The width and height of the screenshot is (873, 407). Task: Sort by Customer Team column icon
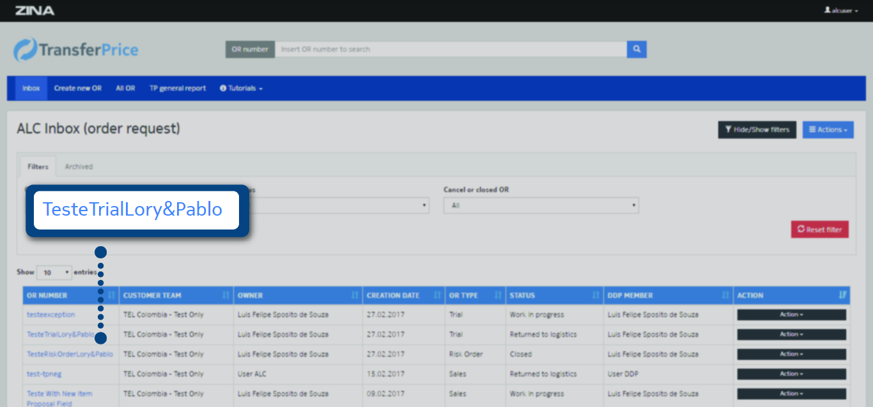(226, 295)
